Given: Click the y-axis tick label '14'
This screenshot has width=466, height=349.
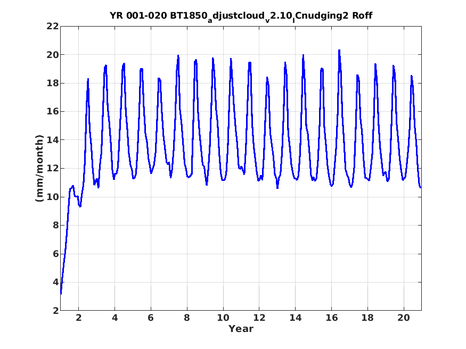Looking at the screenshot, I should (x=52, y=140).
